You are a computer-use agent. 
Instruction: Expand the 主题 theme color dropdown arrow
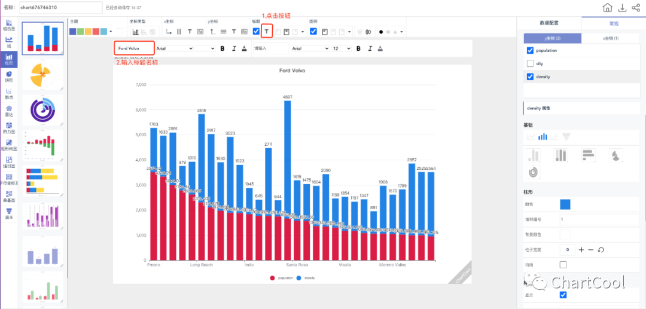(x=111, y=32)
